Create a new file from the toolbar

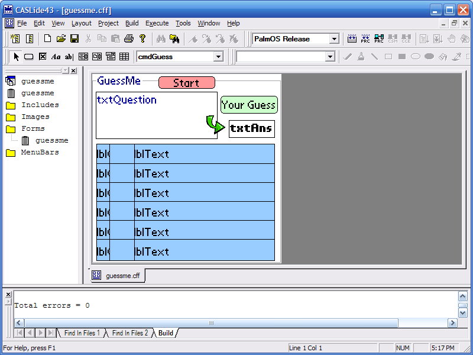click(x=48, y=39)
